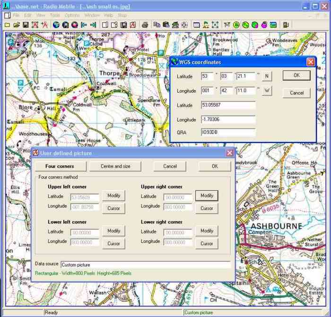Click the radio link antennas icon
Screen dimensions: 331x317
pyautogui.click(x=227, y=25)
